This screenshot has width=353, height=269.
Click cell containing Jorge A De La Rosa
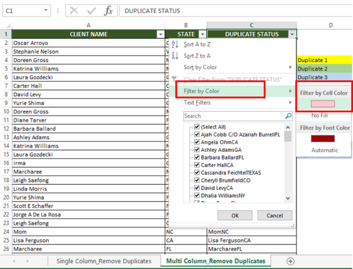point(88,214)
